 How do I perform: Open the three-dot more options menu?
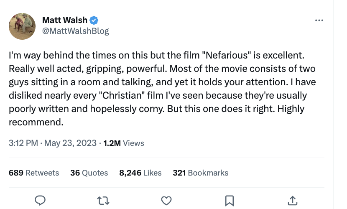coord(319,20)
